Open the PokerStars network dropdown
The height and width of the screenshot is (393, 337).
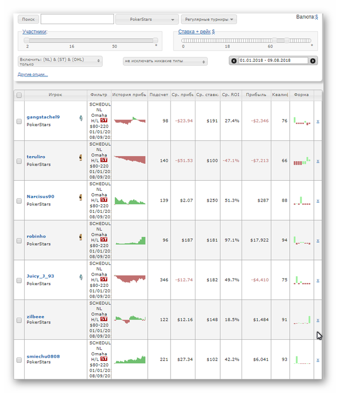coord(147,19)
